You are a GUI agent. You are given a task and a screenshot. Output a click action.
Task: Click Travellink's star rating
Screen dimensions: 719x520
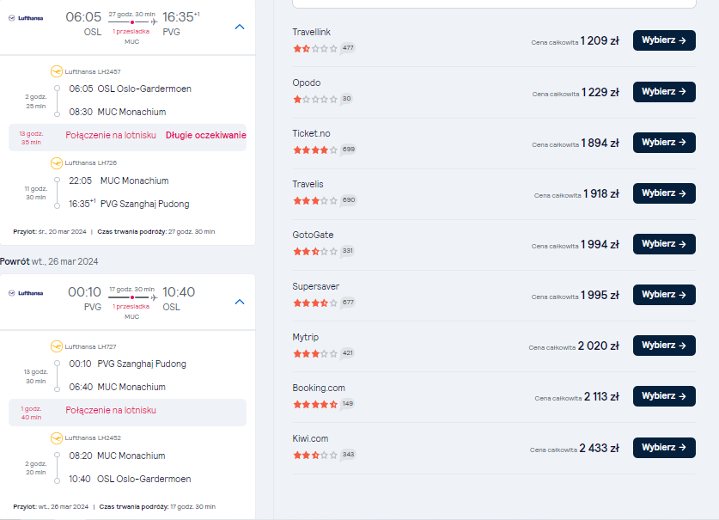pos(315,48)
